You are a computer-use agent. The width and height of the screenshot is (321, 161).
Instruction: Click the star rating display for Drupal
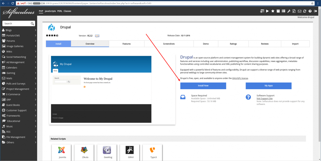point(52,35)
